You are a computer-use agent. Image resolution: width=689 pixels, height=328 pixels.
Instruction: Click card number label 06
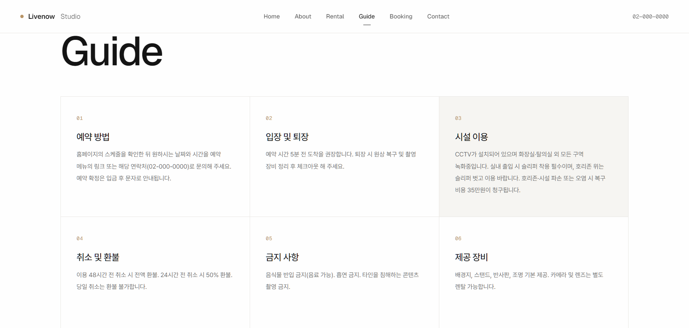tap(458, 238)
